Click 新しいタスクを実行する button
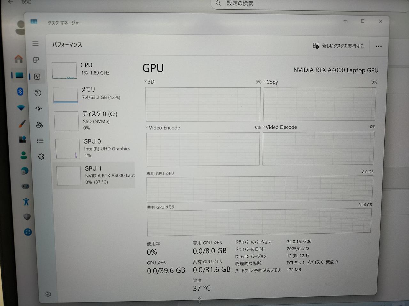The image size is (409, 306). pyautogui.click(x=338, y=46)
